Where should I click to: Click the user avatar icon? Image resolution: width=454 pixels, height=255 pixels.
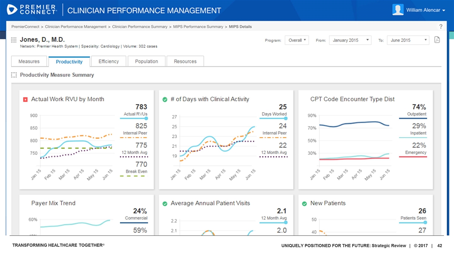pyautogui.click(x=398, y=10)
